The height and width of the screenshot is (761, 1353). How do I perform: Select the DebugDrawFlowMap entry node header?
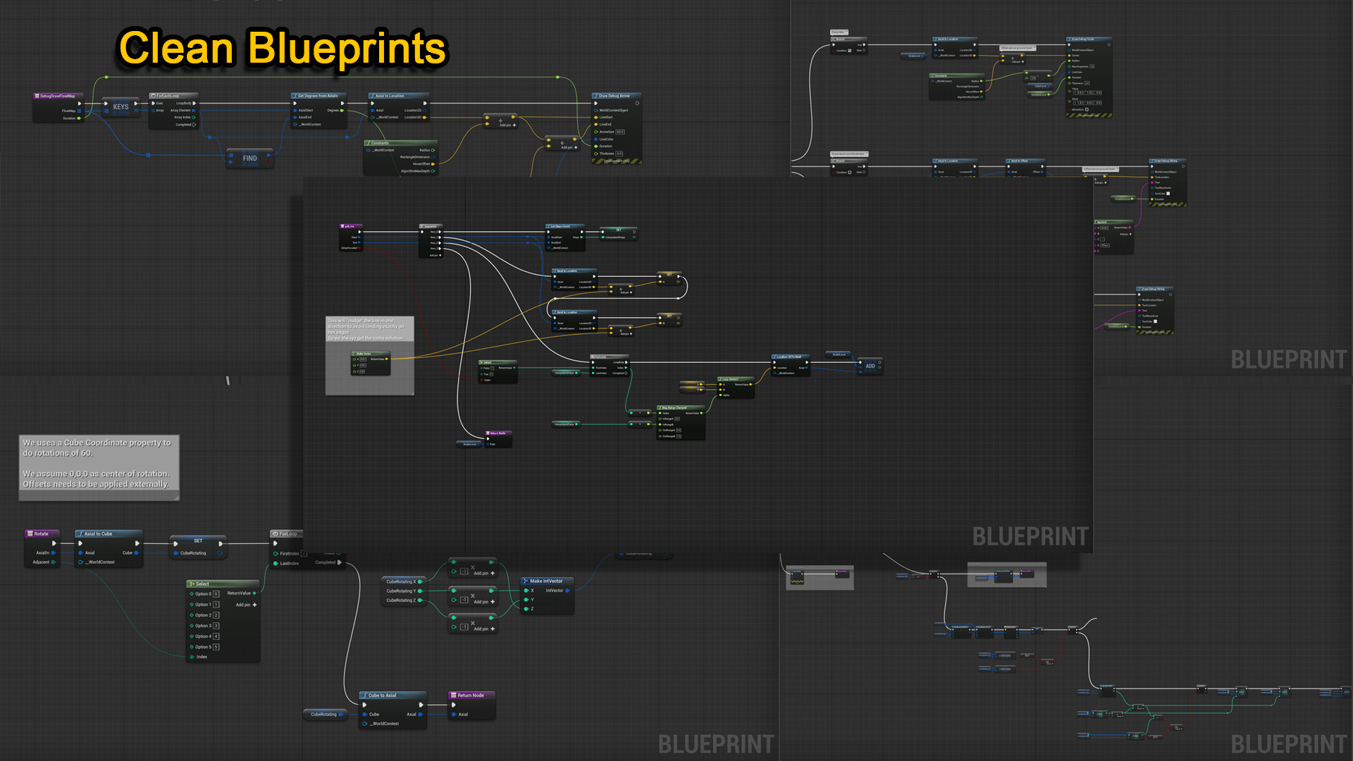click(x=58, y=96)
